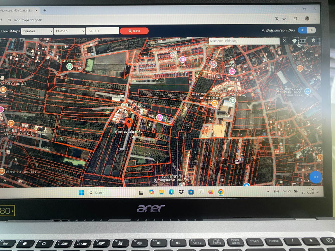Screen dimensions: 335x251
Task: Click the pink hotel marker หอพักกิตติกุล
Action: click(x=232, y=71)
